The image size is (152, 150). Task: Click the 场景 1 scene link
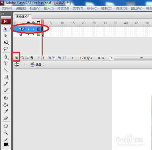(x=40, y=65)
